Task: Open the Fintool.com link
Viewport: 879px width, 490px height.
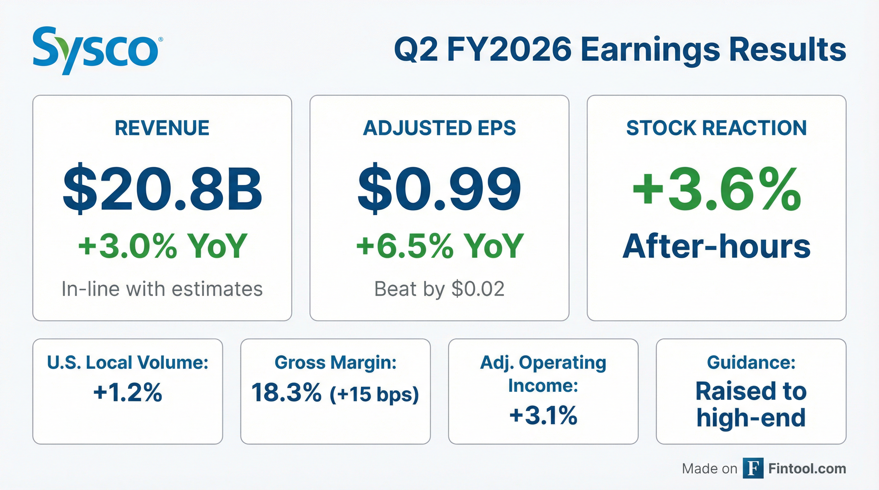Action: click(807, 469)
